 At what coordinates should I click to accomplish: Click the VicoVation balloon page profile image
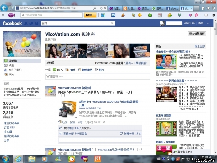pyautogui.click(x=22, y=44)
